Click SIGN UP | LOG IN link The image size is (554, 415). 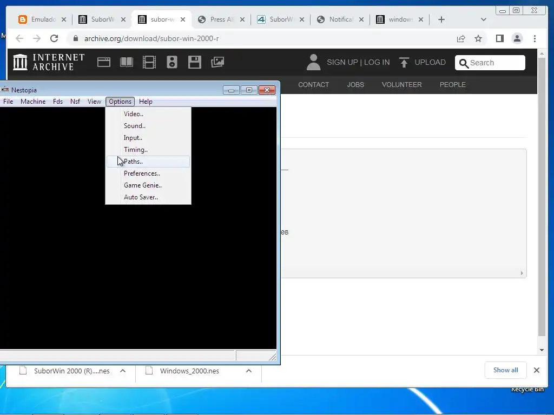click(x=358, y=63)
